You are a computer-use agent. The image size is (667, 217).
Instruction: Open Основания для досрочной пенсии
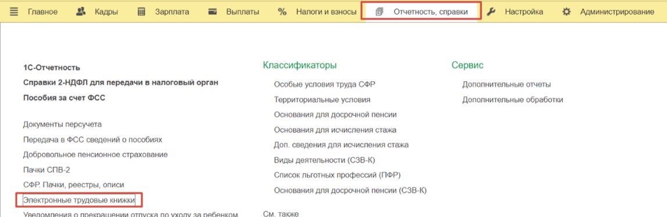click(x=335, y=115)
